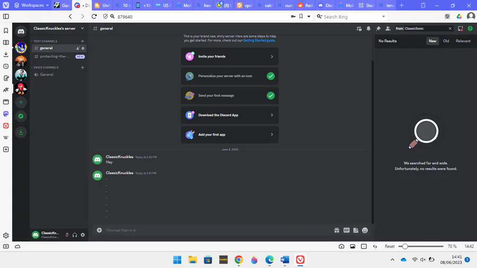Open the Vivaldi bookmarks panel

click(x=6, y=31)
